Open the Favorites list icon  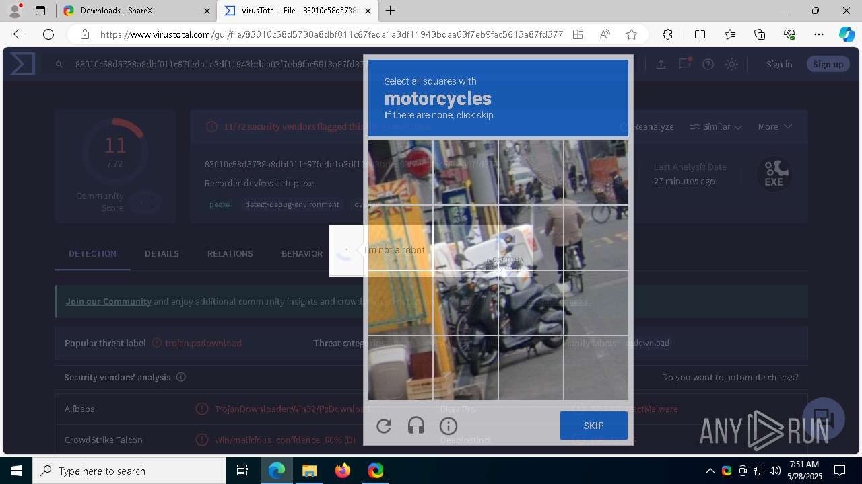[x=730, y=34]
